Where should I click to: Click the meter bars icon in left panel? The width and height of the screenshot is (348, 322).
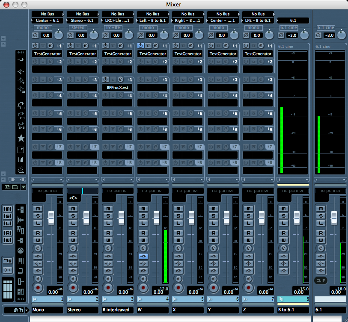point(21,160)
